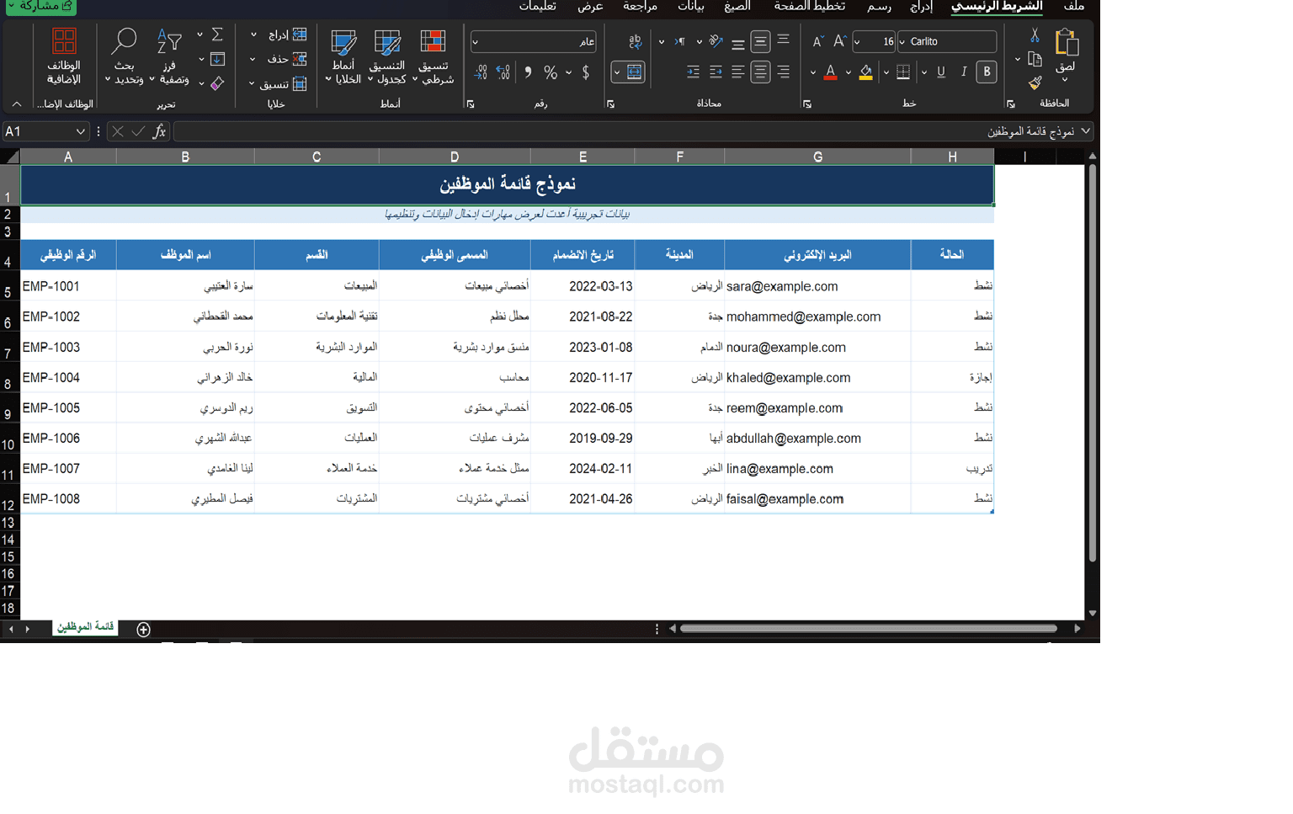Click the Insert Function fx icon
The width and height of the screenshot is (1293, 814).
[x=159, y=131]
